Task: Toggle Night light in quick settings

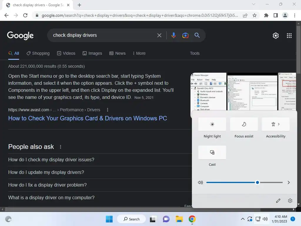Action: point(212,124)
